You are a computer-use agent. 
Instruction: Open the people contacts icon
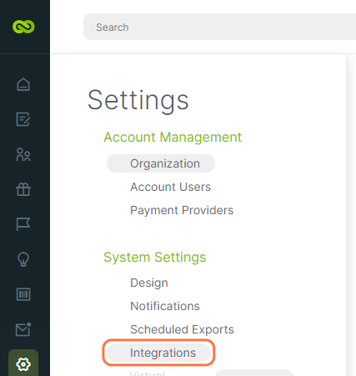pyautogui.click(x=23, y=154)
